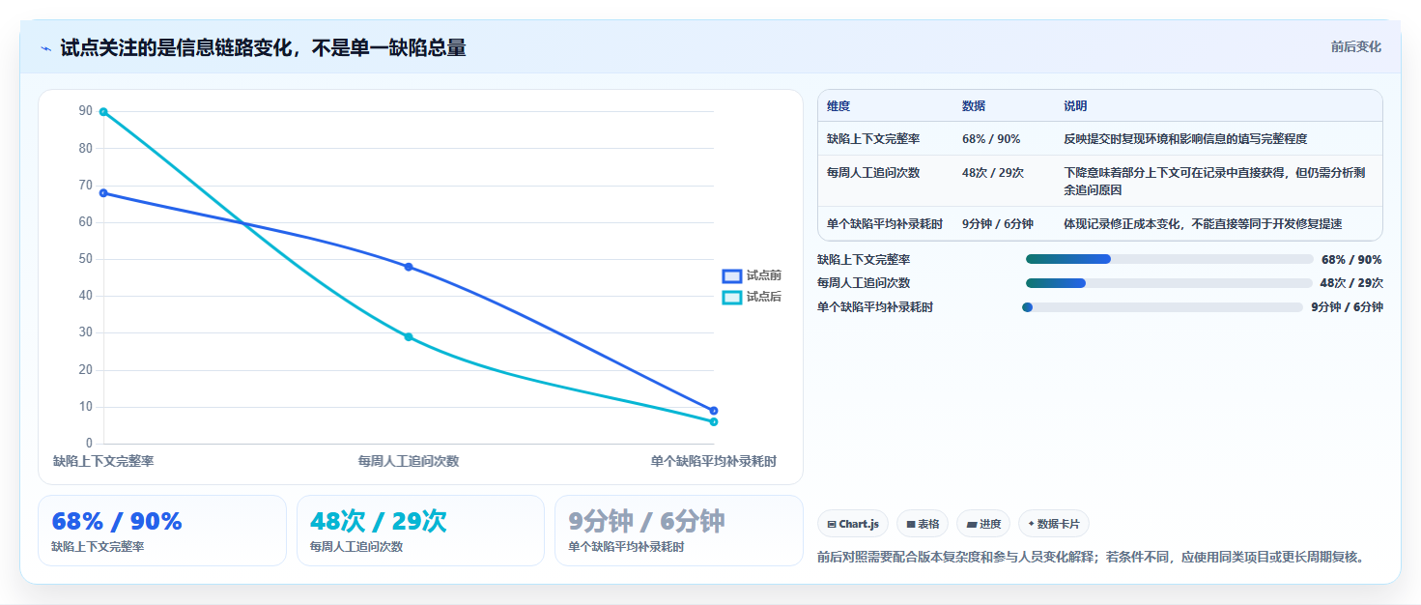Click the 试点后 data point at 29
1421x605 pixels.
[x=409, y=337]
